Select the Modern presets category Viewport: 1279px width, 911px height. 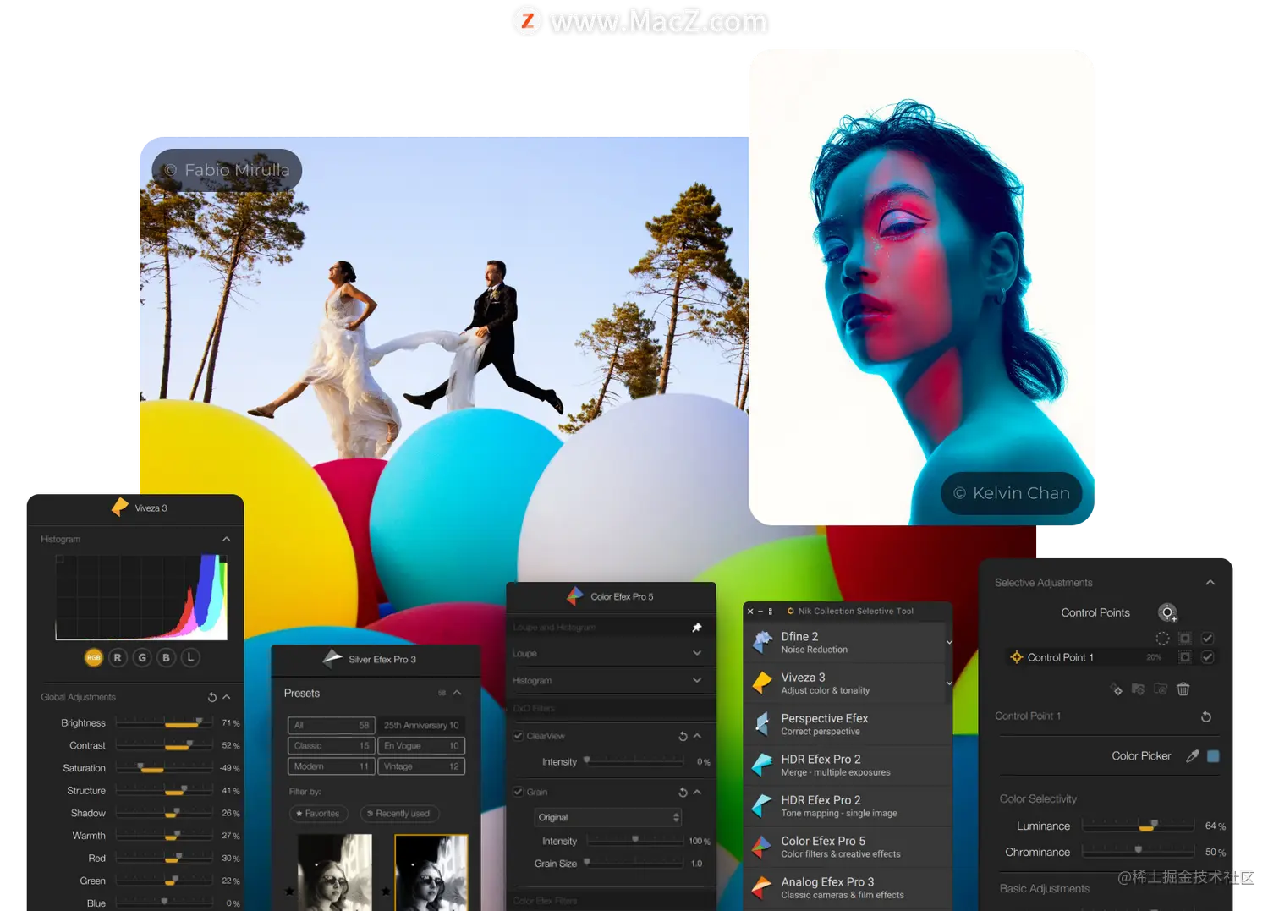click(x=332, y=766)
